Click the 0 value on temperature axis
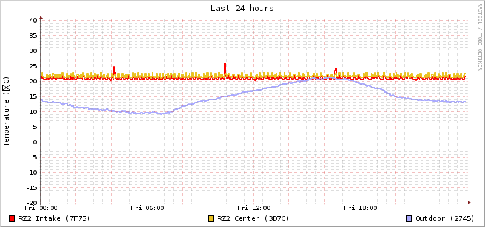Image resolution: width=485 pixels, height=227 pixels. tap(35, 142)
